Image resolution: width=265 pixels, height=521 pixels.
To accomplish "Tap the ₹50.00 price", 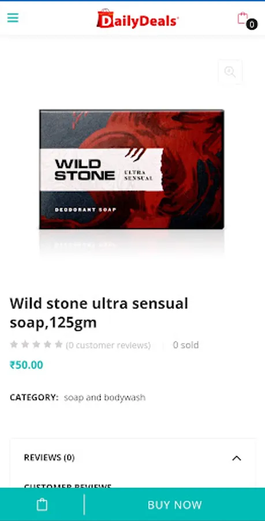I will tap(27, 365).
